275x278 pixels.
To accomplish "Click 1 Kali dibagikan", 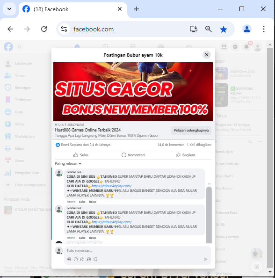I will tap(199, 145).
